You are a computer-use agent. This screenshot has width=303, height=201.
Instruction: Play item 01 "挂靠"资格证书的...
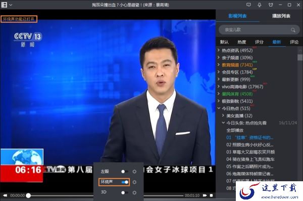[249, 137]
